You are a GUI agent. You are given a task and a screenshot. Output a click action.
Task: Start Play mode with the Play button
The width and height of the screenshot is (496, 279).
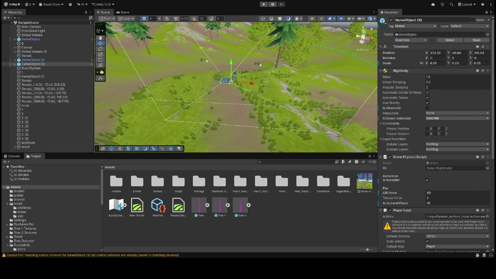tap(264, 4)
